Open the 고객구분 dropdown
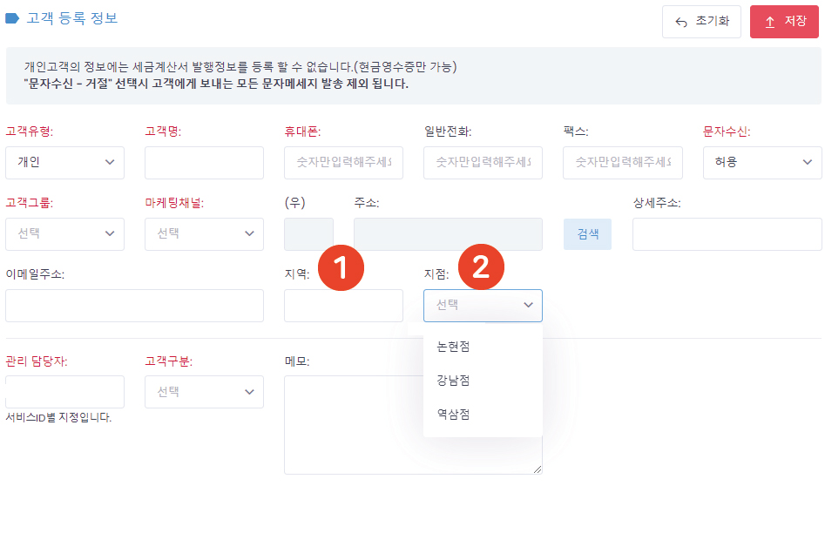825x533 pixels. coord(204,392)
